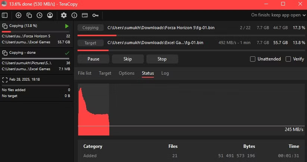Click the Files column header
Screen dimensions: 307x162
pyautogui.click(x=173, y=146)
